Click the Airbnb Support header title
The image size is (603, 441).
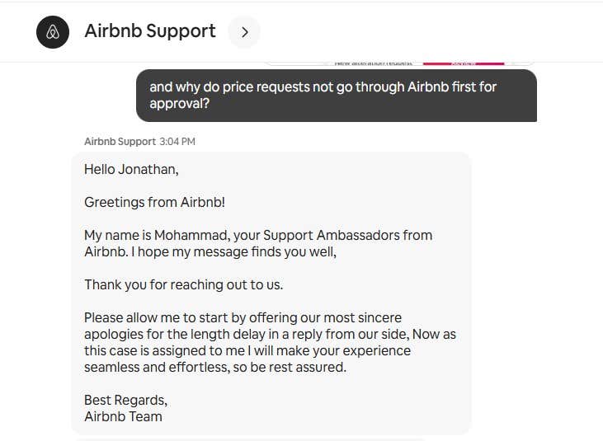(x=150, y=31)
